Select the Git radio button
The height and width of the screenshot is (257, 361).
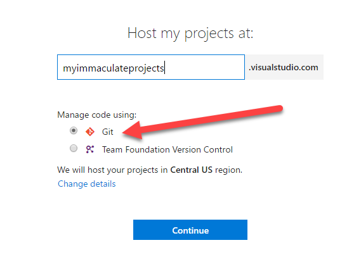click(x=74, y=130)
